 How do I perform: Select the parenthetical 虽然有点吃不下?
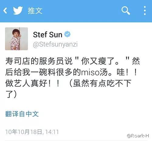(x=102, y=83)
